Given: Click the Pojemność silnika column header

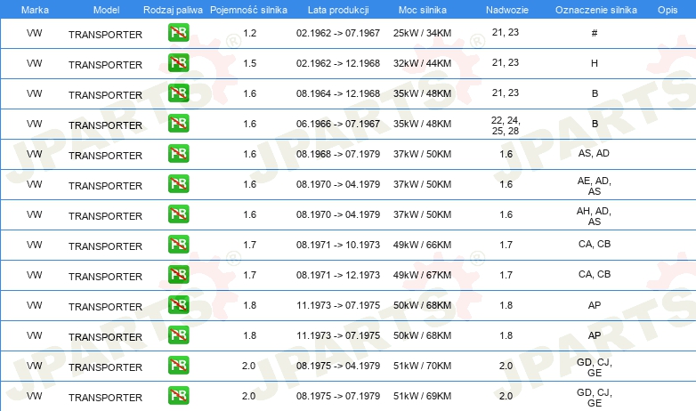Looking at the screenshot, I should coord(248,10).
